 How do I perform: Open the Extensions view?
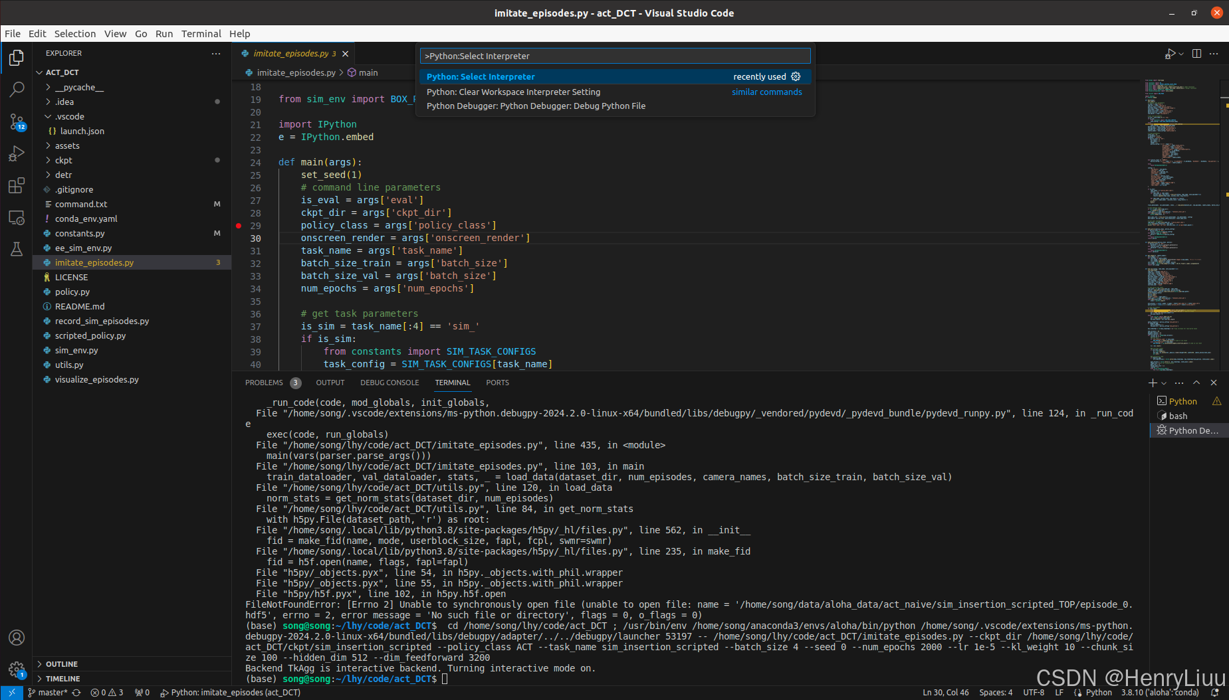click(17, 185)
